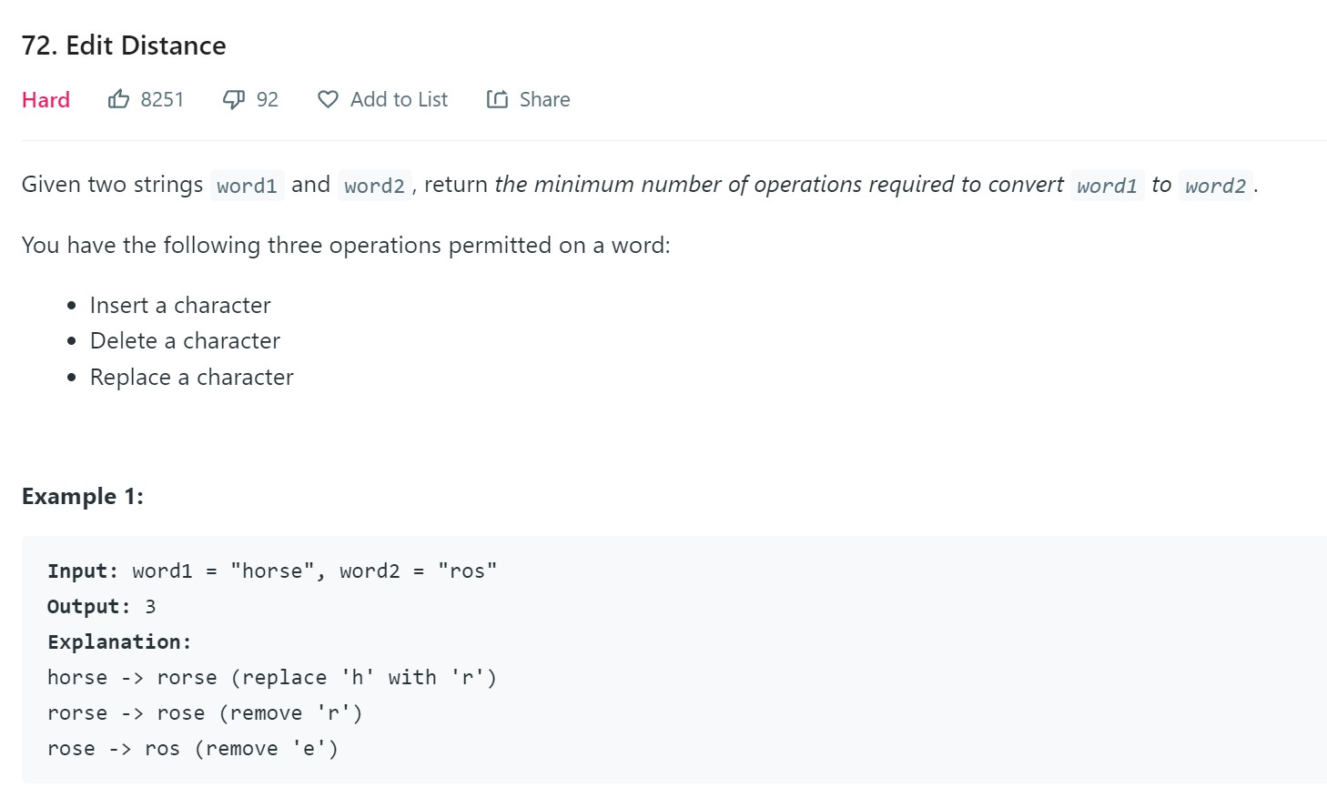
Task: Click the "Example 1:" heading
Action: tap(83, 496)
